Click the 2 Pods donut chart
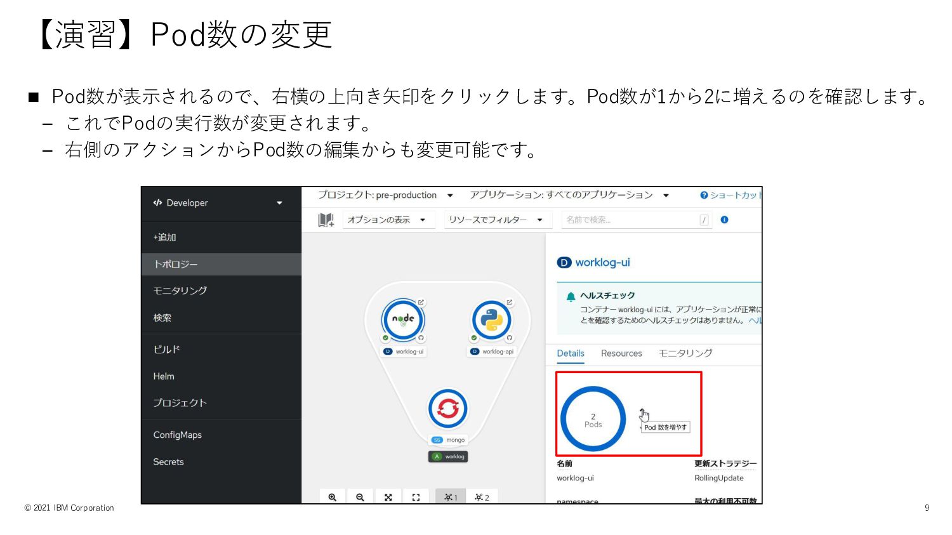952x535 pixels. pos(593,419)
